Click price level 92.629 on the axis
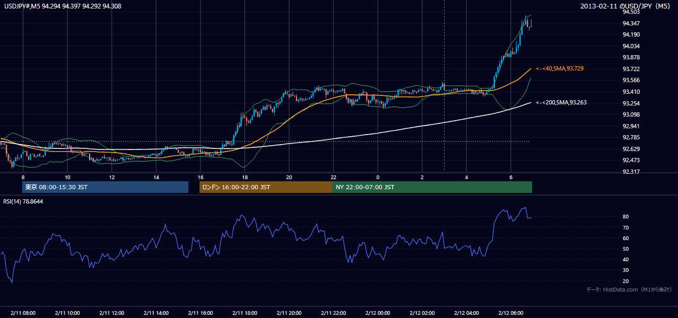This screenshot has width=678, height=318. coord(631,149)
